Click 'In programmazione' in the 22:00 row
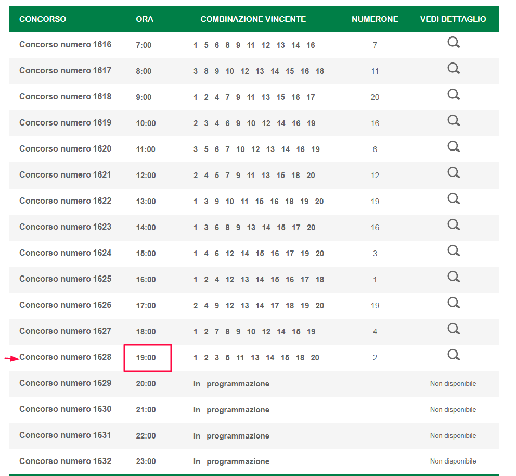 coord(231,436)
